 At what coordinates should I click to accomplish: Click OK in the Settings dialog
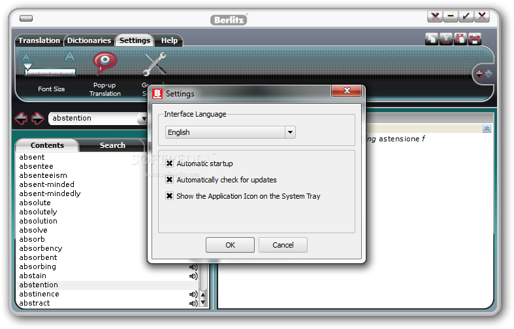coord(230,245)
